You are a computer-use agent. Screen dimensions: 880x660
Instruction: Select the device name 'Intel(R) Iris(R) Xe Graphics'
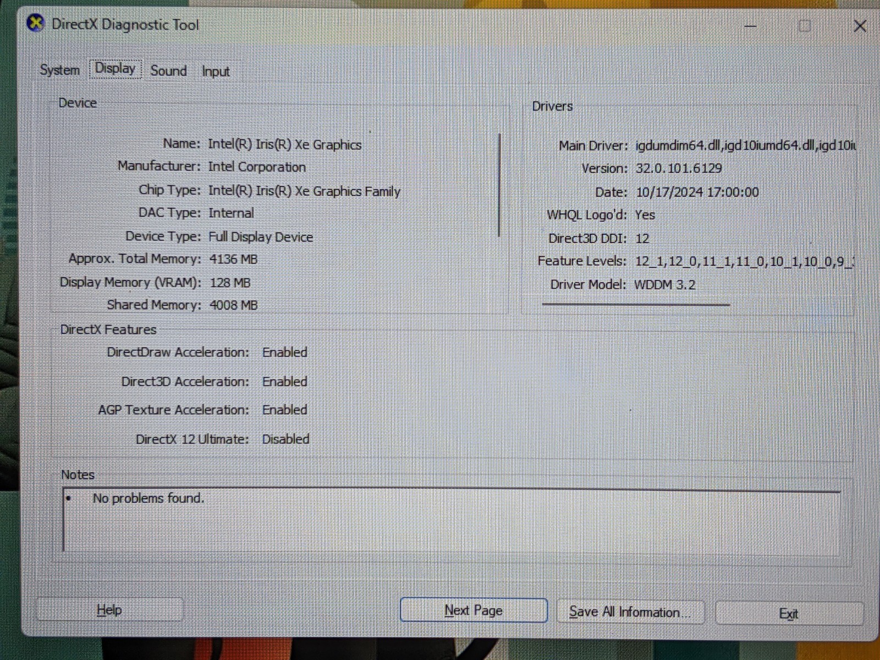pyautogui.click(x=284, y=145)
